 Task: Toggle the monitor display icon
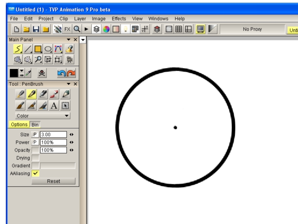201,29
